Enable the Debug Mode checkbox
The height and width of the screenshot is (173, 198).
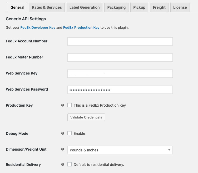[x=70, y=133]
